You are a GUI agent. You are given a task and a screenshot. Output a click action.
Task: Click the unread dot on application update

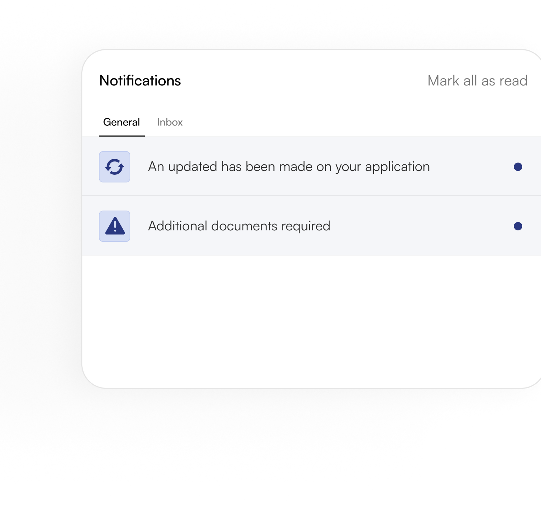[x=518, y=167]
